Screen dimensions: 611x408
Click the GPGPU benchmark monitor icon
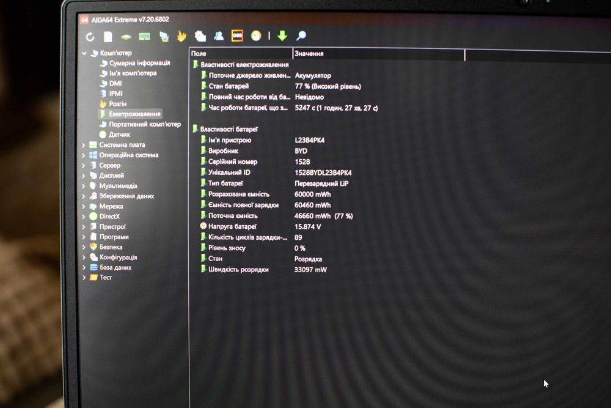coord(164,37)
